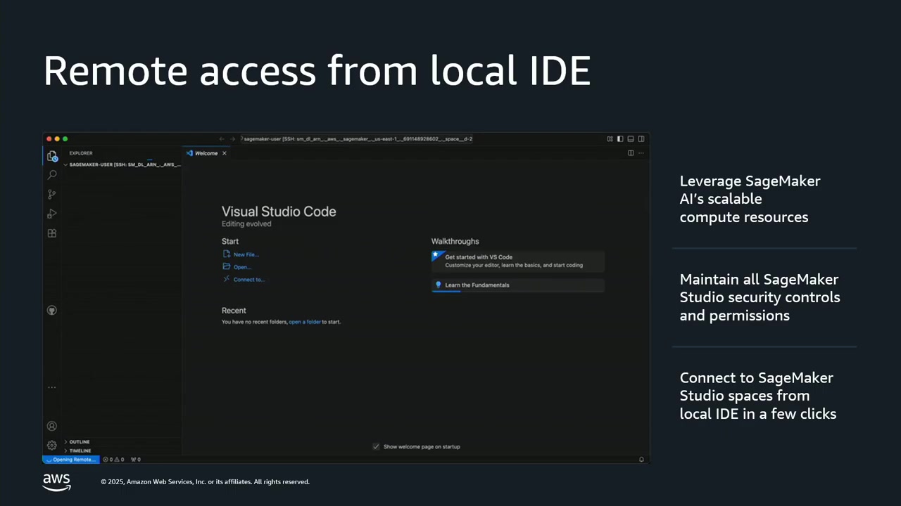
Task: Click the notifications bell in the status bar
Action: pos(641,459)
